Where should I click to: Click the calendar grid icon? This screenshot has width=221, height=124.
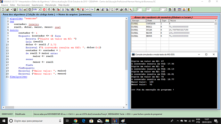179,9
